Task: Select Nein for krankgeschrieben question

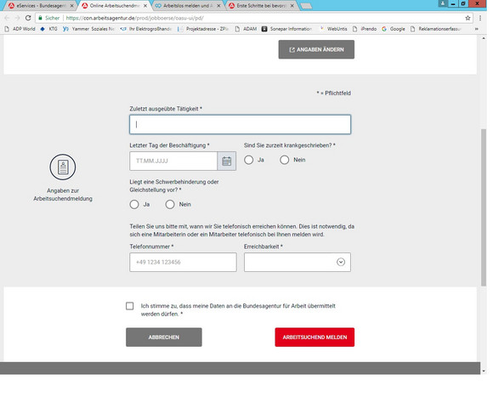Action: click(x=285, y=160)
